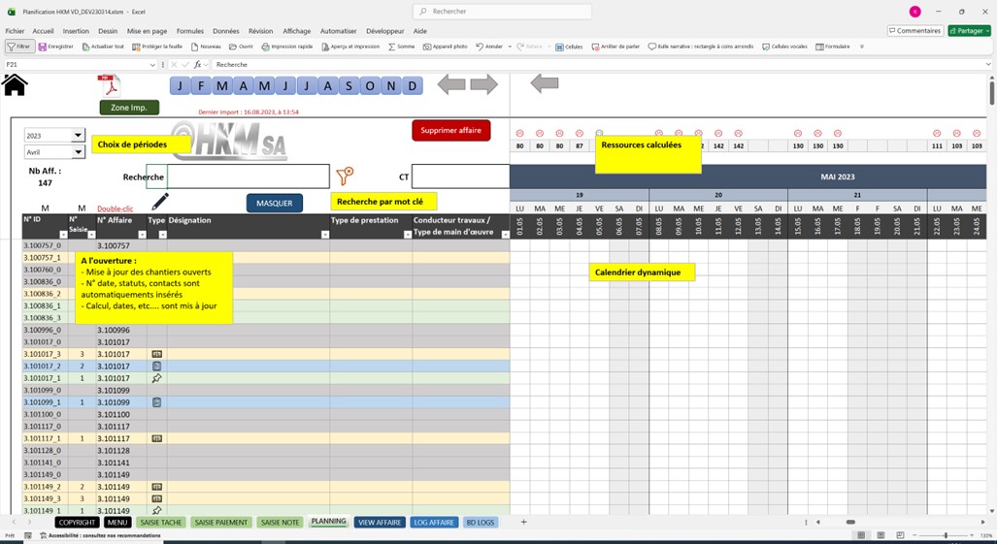Image resolution: width=997 pixels, height=544 pixels.
Task: Adjust the zoom slider in status bar
Action: (x=946, y=535)
